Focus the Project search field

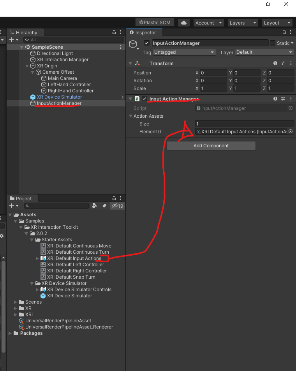pos(56,206)
